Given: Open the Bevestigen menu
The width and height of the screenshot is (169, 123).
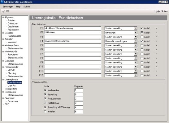Looking at the screenshot, I should click(x=8, y=7).
